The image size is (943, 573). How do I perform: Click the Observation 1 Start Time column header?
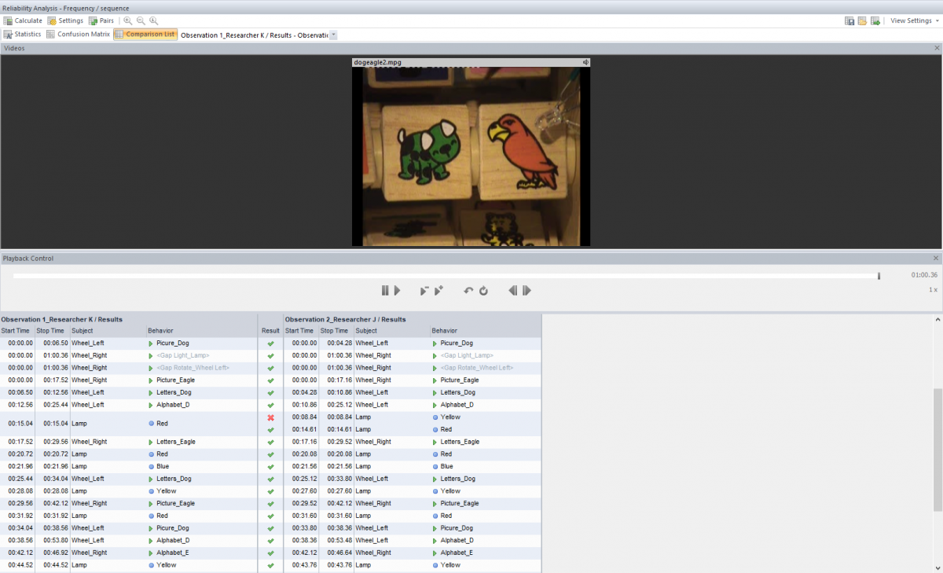tap(17, 331)
